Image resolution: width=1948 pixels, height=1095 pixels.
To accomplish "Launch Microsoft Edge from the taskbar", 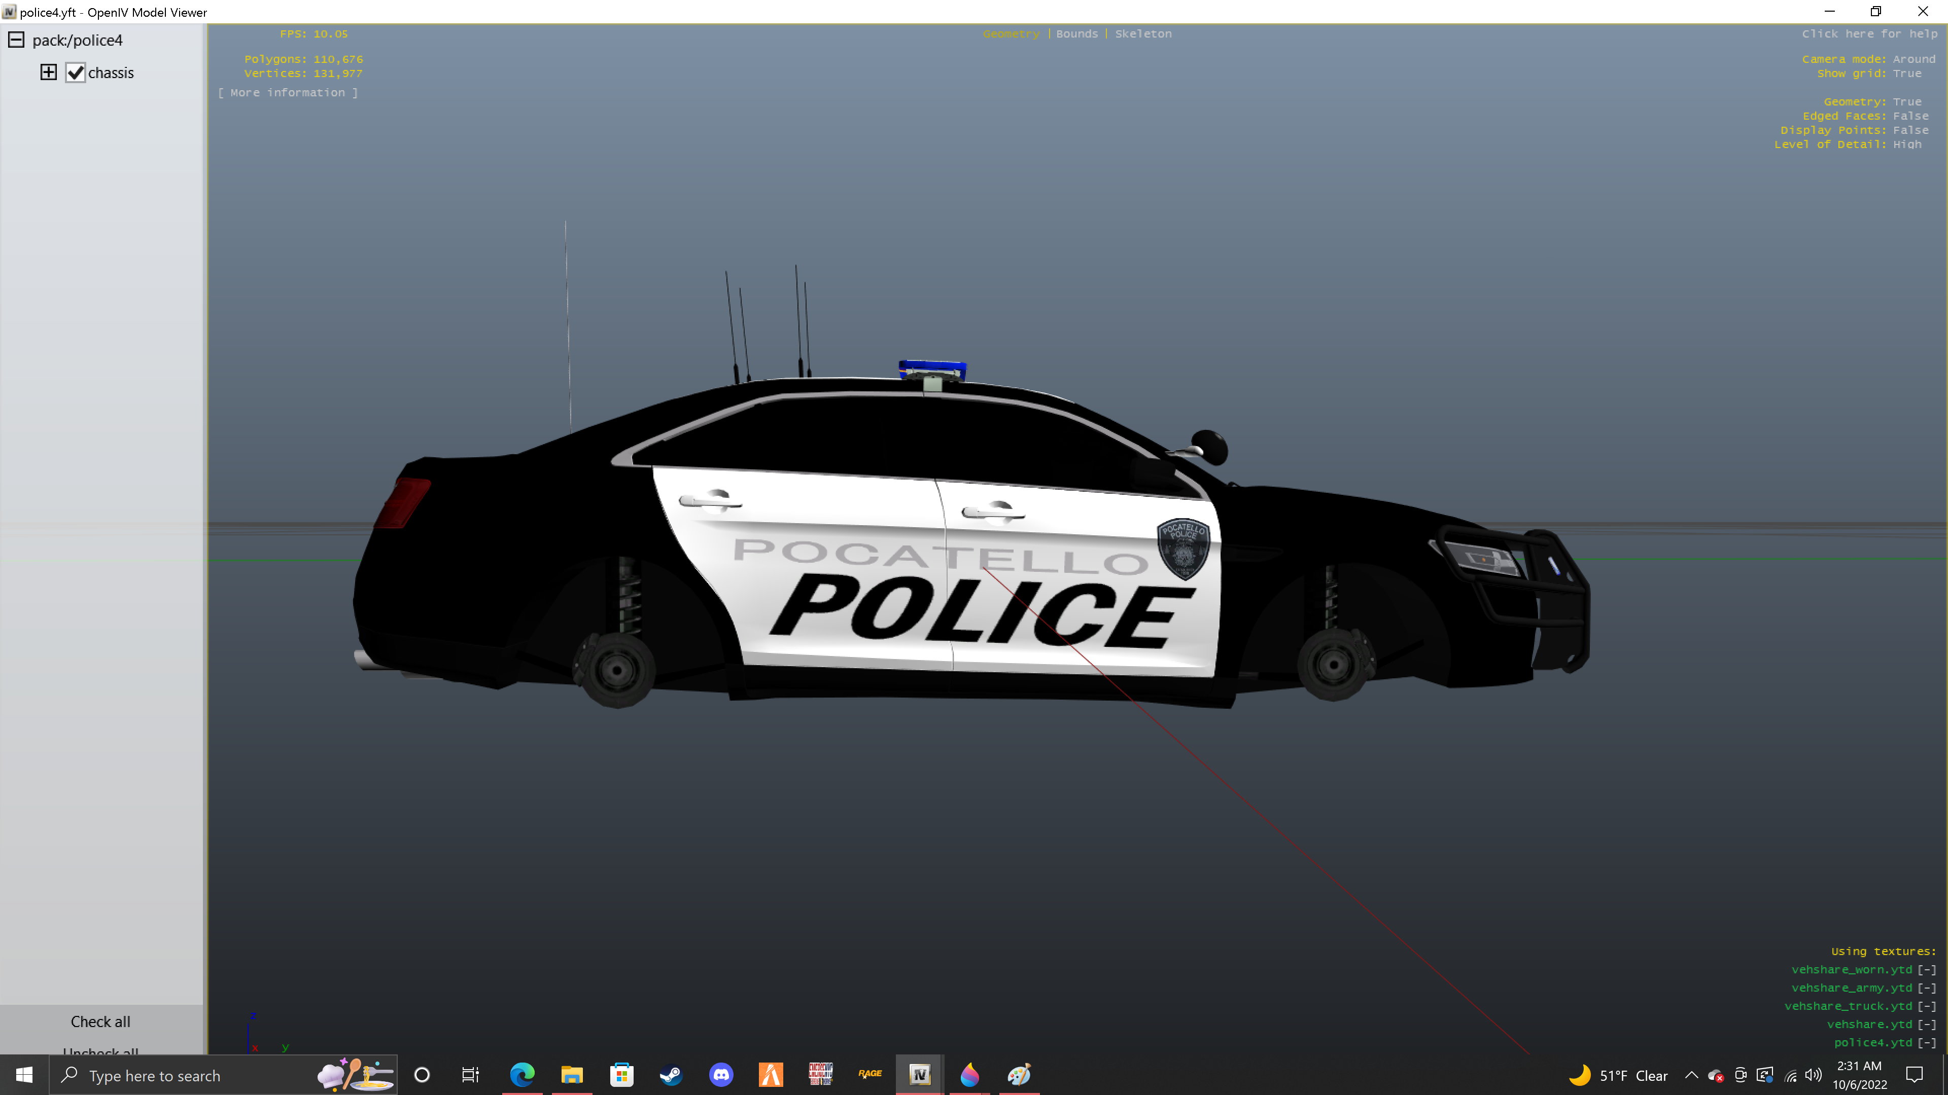I will [522, 1075].
